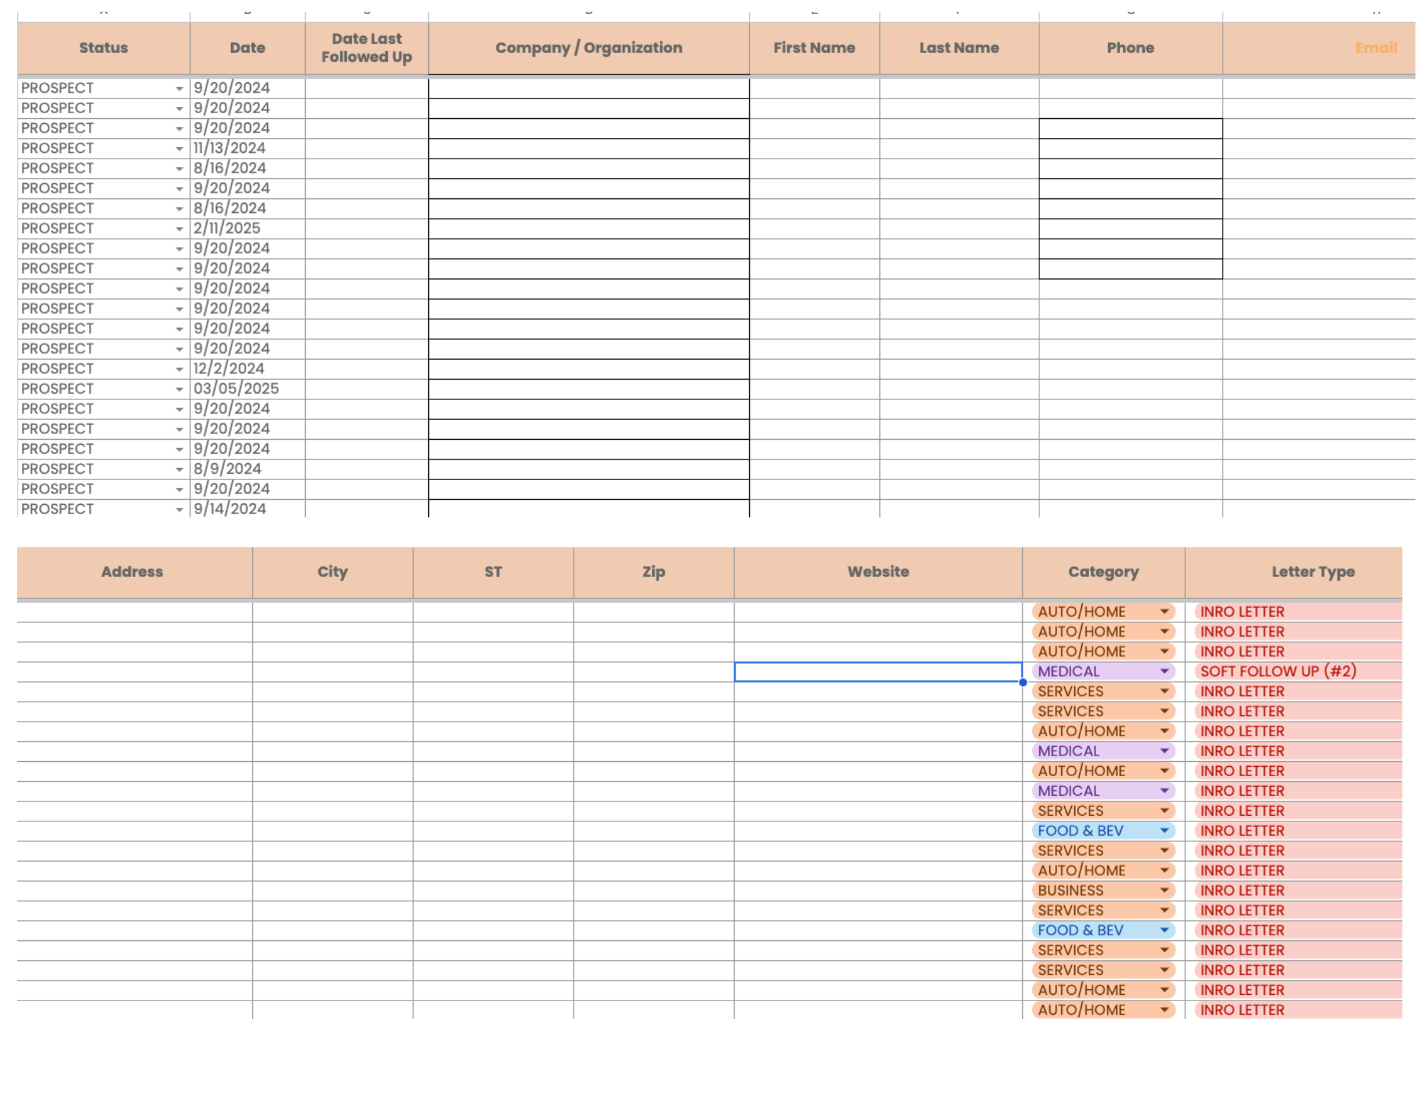Click INRO LETTER beside the BUSINESS category
The image size is (1416, 1094).
coord(1294,891)
